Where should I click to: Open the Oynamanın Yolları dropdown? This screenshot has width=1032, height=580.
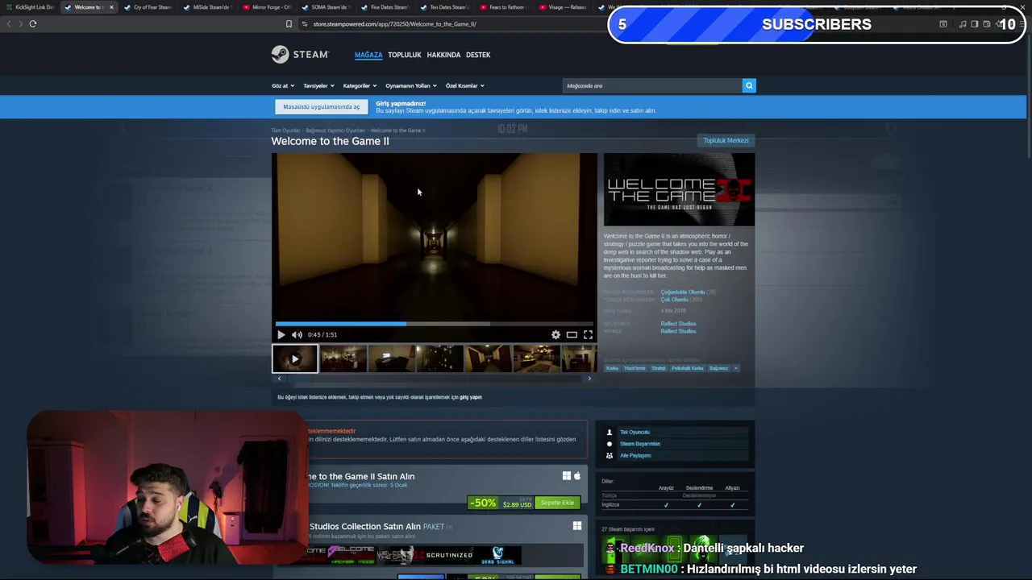pos(411,85)
